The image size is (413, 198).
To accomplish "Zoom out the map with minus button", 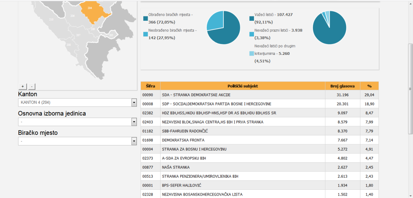I will coord(32,86).
